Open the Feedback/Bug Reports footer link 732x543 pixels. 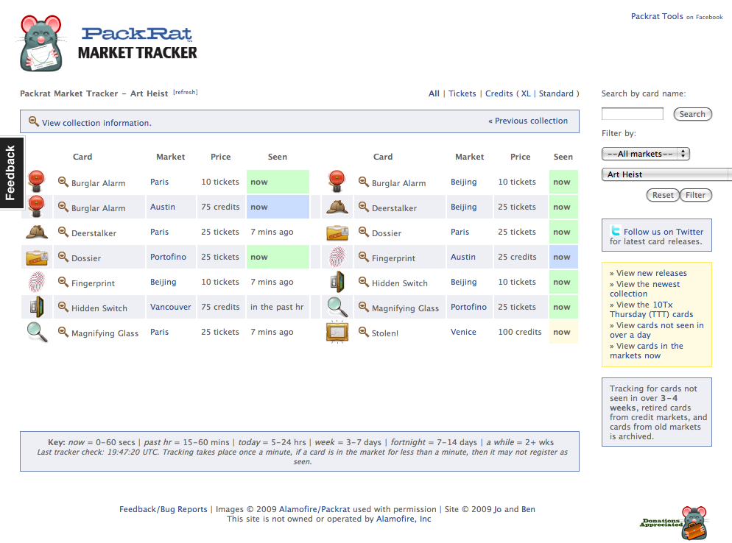coord(163,509)
